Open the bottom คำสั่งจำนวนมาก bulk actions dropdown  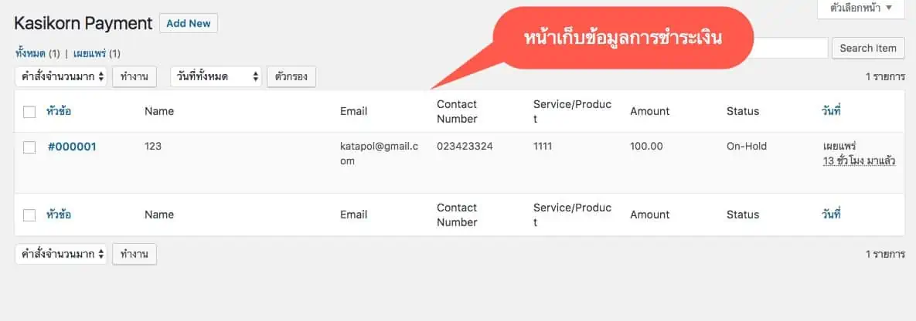(61, 254)
